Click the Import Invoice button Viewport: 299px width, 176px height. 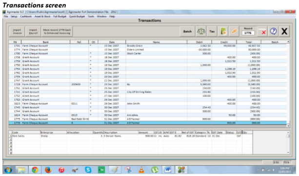17,32
